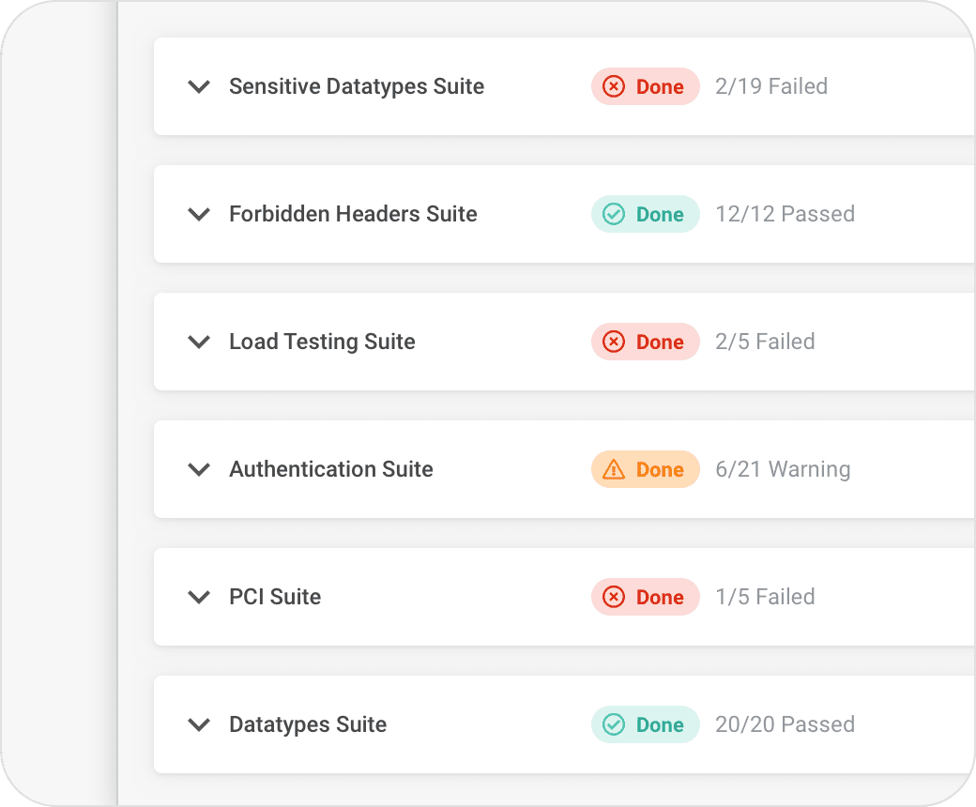
Task: Expand the Forbidden Headers Suite
Action: [199, 214]
